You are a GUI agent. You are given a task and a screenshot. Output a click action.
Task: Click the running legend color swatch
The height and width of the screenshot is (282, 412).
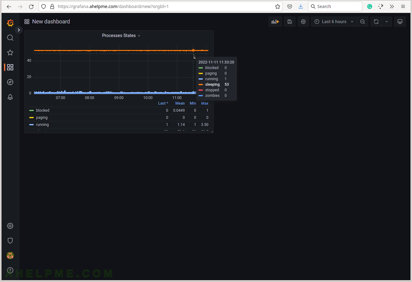pos(32,125)
